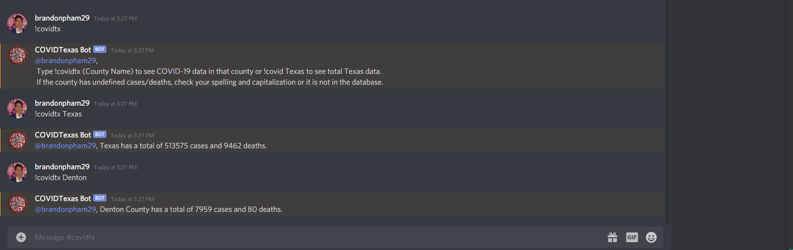Image resolution: width=793 pixels, height=250 pixels.
Task: Click COVIDTexas Bot username above Denton County reply
Action: [63, 199]
